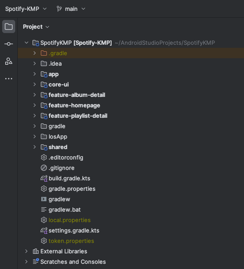Select the local.properties file name
This screenshot has height=269, width=244.
[x=69, y=220]
